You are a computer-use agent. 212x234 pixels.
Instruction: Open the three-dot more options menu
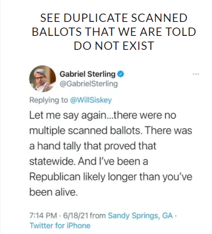point(196,74)
